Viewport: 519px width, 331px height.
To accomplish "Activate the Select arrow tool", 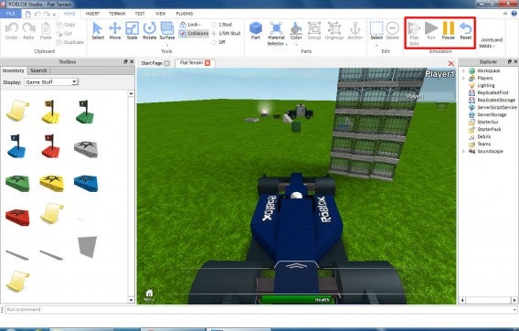I will pyautogui.click(x=98, y=31).
